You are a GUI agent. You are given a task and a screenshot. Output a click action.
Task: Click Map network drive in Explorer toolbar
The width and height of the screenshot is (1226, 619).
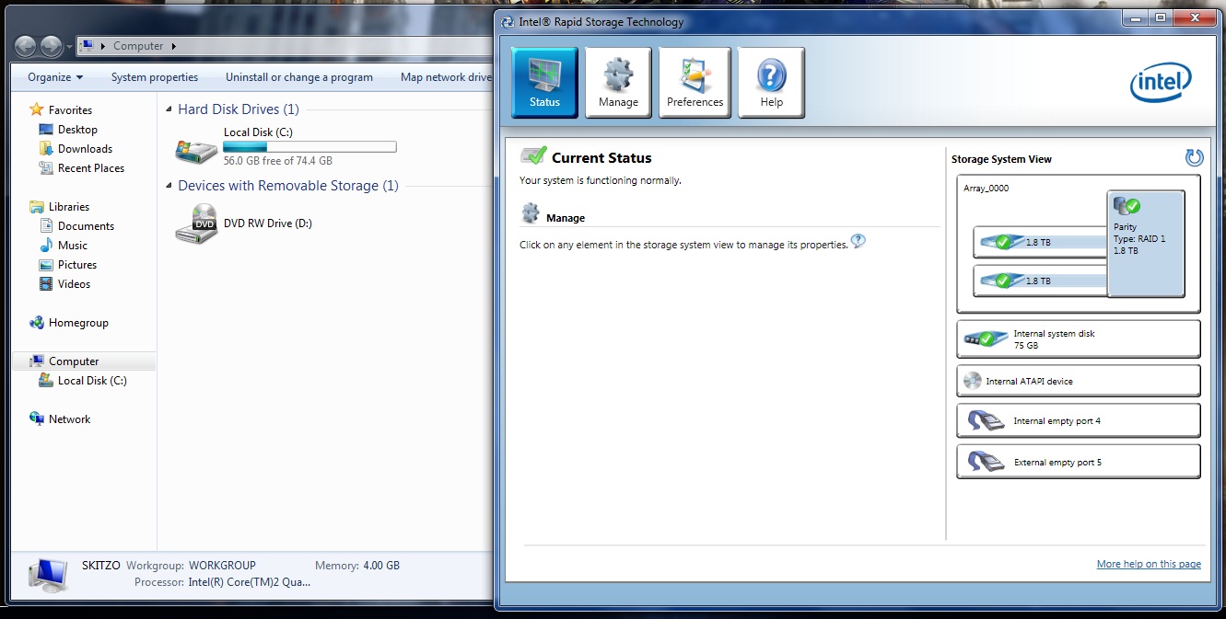tap(446, 77)
